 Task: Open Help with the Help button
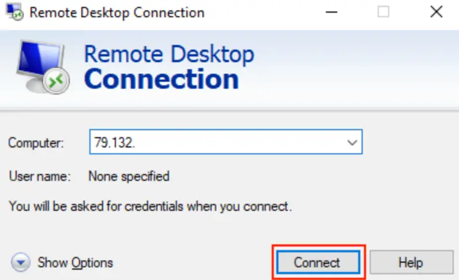pyautogui.click(x=412, y=263)
